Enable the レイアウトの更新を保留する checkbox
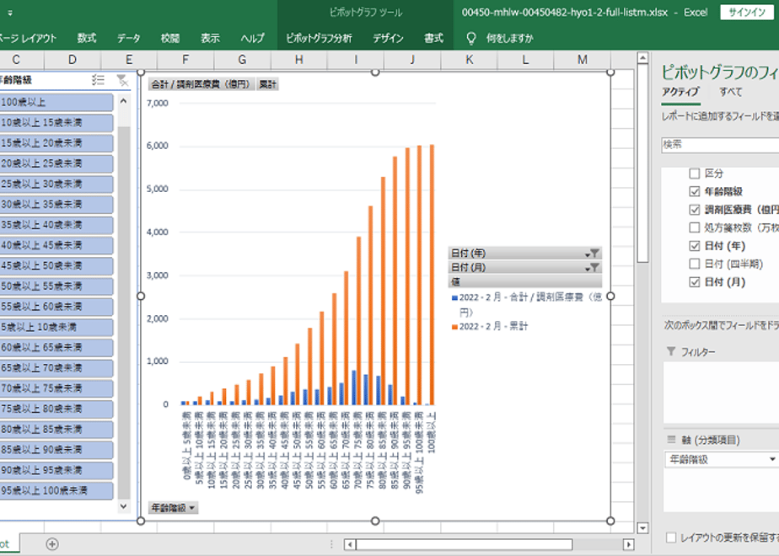The height and width of the screenshot is (556, 779). click(671, 537)
